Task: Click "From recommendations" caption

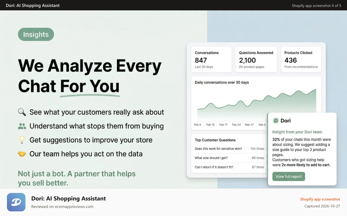Action: pyautogui.click(x=301, y=67)
